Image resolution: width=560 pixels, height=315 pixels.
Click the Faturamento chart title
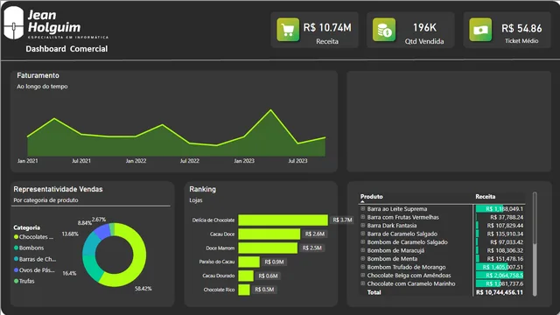(x=38, y=75)
